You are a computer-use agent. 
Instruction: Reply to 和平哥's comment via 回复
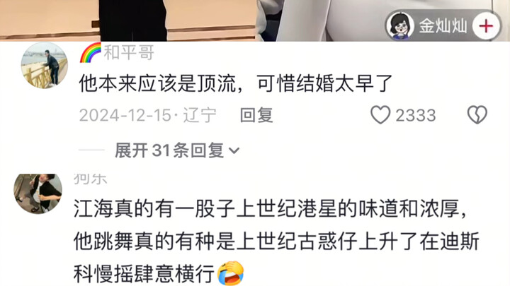(x=256, y=115)
